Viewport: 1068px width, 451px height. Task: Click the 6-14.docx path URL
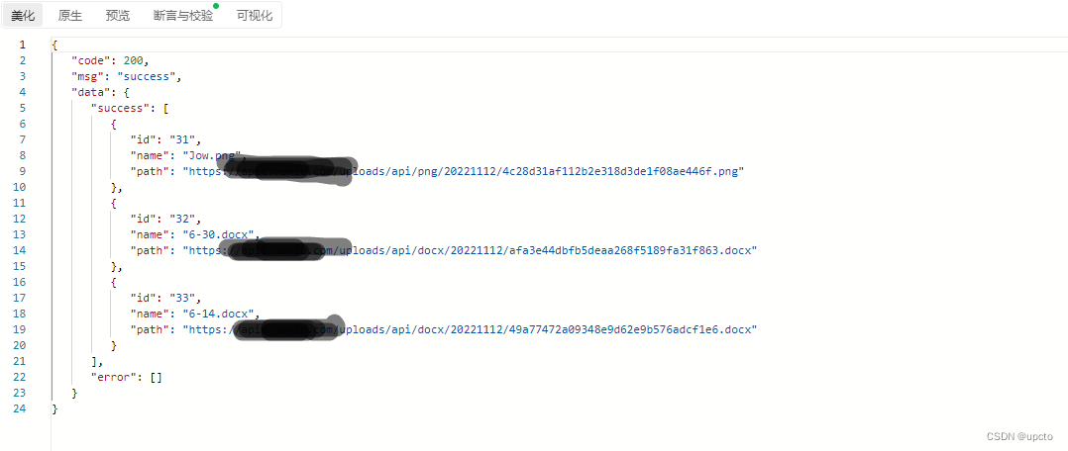(470, 329)
